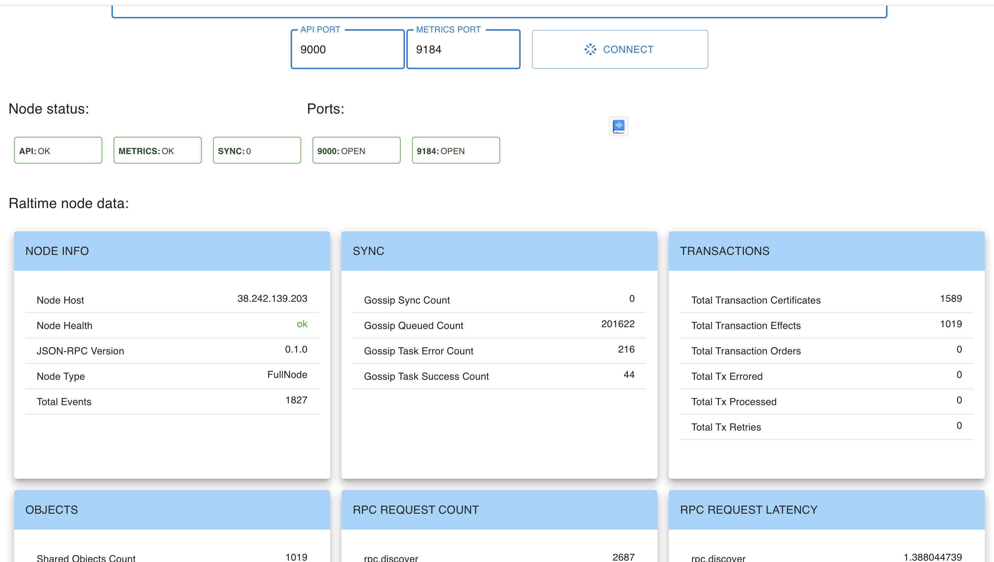
Task: Click into the API PORT field
Action: [x=347, y=50]
